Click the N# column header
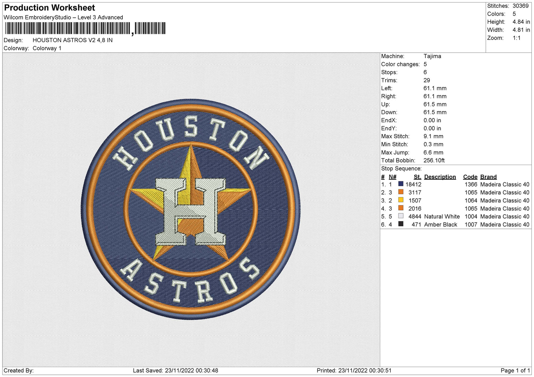This screenshot has width=534, height=377. 392,177
